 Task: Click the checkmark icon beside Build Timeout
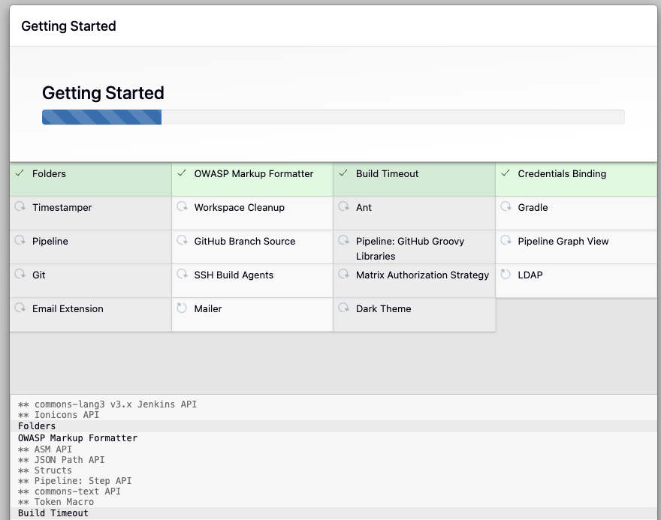(x=343, y=173)
